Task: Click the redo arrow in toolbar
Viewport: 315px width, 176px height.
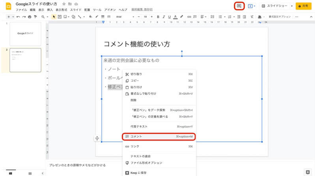Action: pos(24,17)
